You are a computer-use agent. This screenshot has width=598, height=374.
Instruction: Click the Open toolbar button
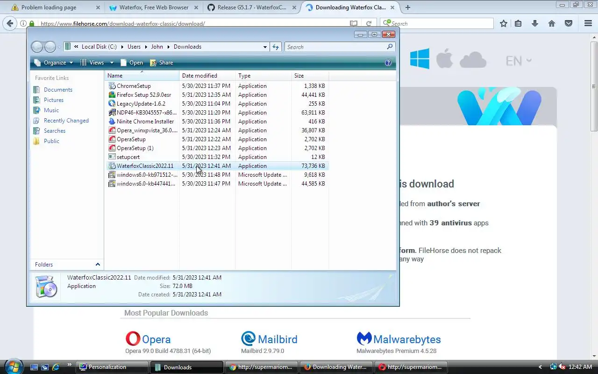(x=132, y=63)
